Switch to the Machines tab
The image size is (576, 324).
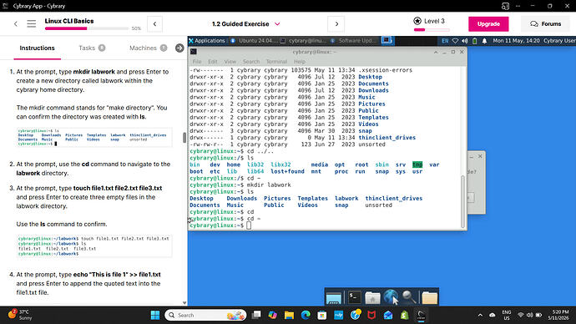coord(148,48)
